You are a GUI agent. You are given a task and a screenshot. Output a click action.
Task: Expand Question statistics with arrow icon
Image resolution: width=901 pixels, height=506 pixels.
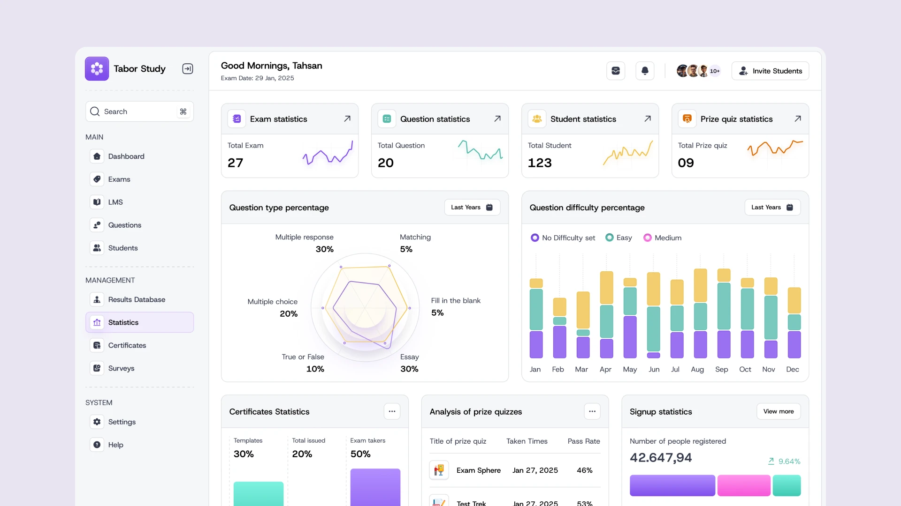click(497, 119)
